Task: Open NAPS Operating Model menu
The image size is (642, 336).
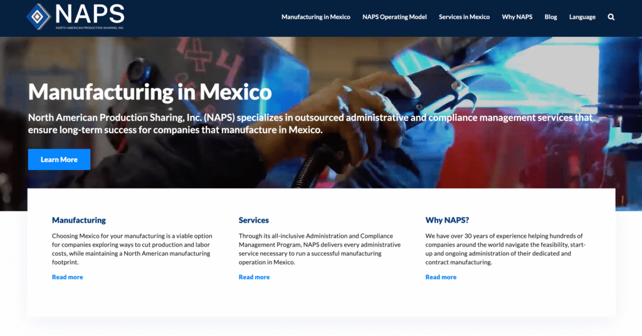Action: (394, 17)
